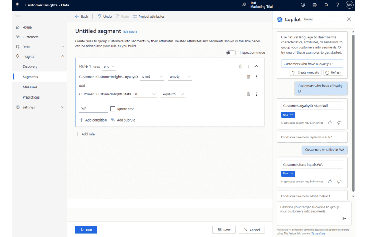Toggle Inspection mode switch
Viewport: 366px width, 237px height.
[x=231, y=53]
